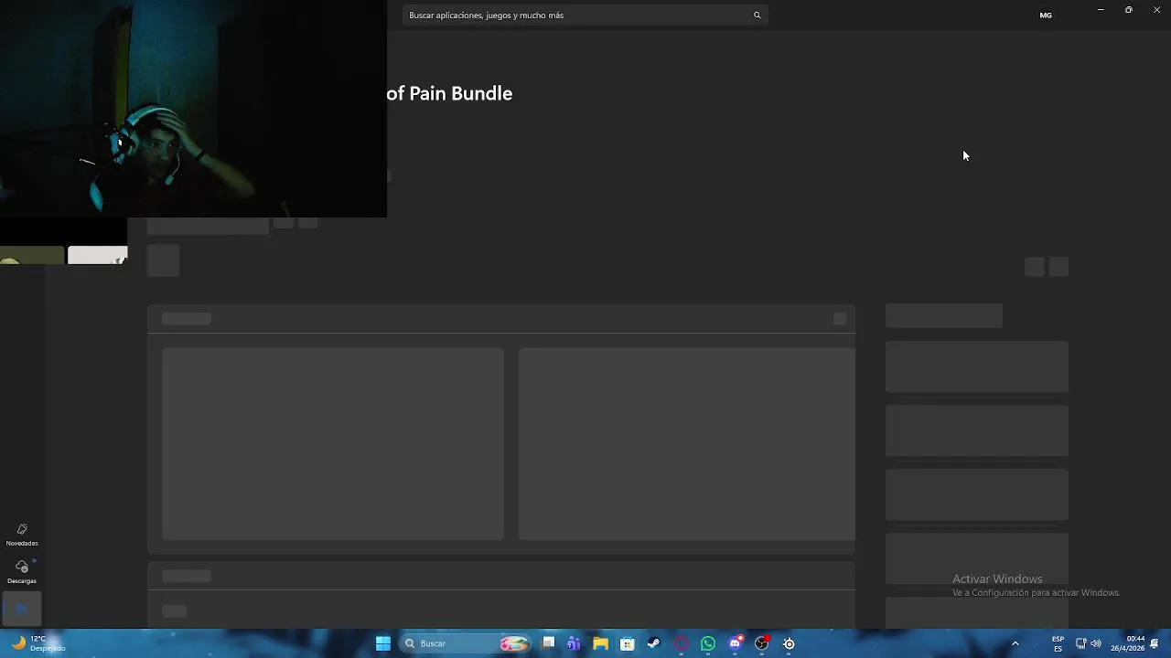1171x658 pixels.
Task: Click the taskbar Buscar search box
Action: (467, 643)
